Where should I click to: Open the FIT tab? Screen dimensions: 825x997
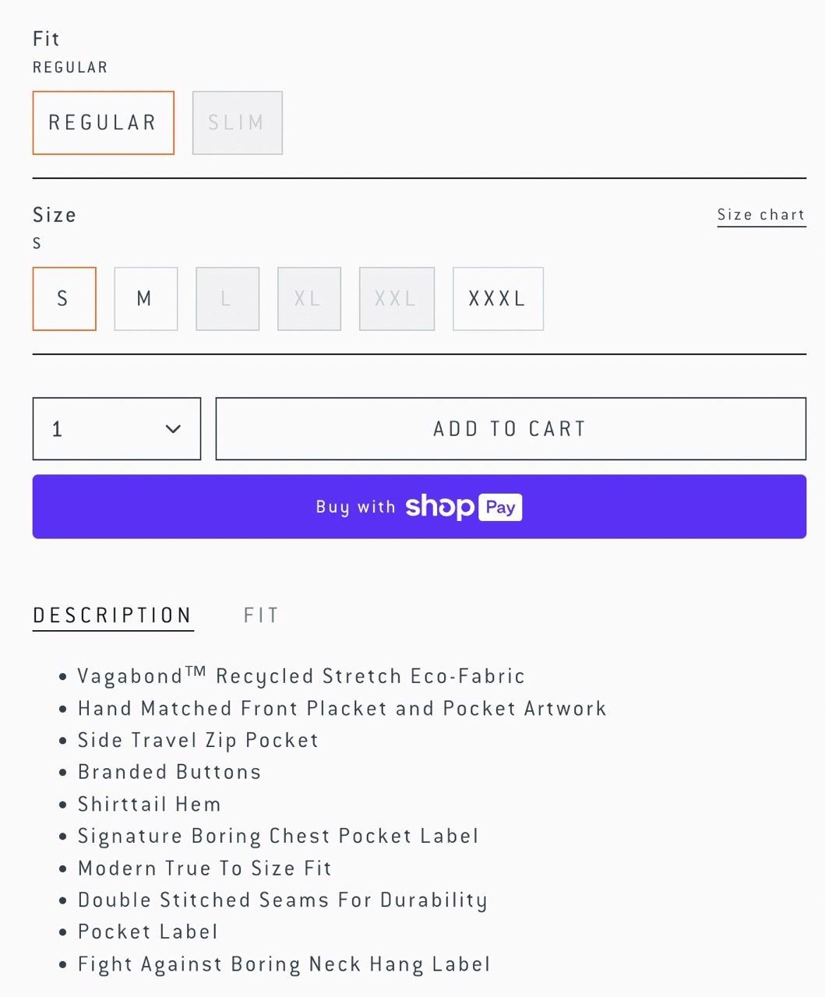[x=261, y=615]
